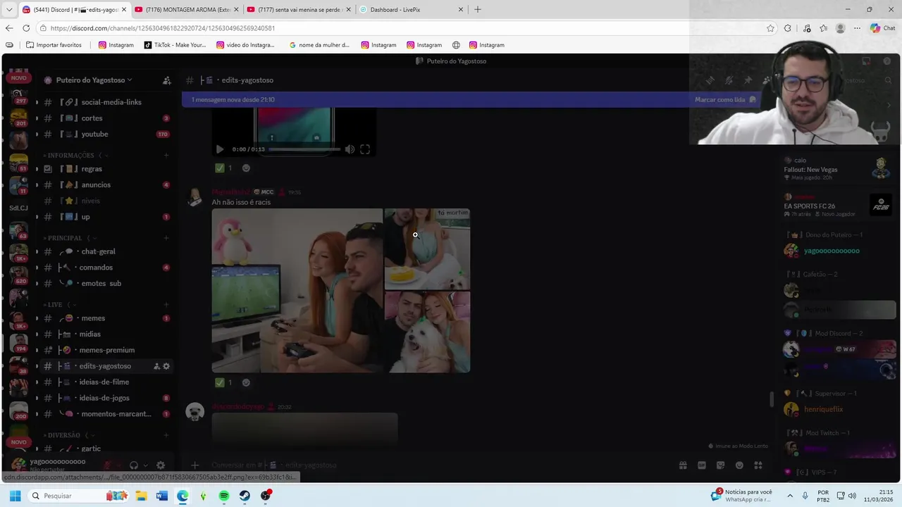Switch to senta vai menina YouTube tab
Viewport: 902px width, 507px height.
click(299, 10)
